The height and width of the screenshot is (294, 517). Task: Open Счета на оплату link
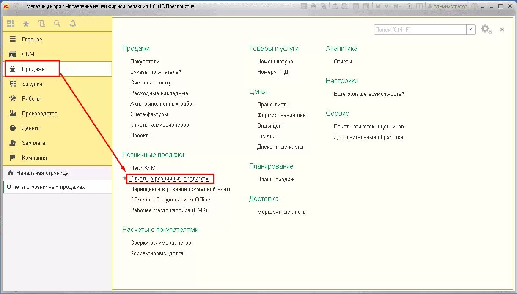click(x=151, y=82)
